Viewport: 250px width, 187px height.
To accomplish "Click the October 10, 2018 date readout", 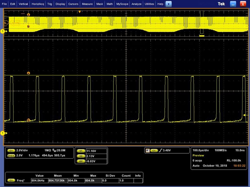I will point(215,165).
